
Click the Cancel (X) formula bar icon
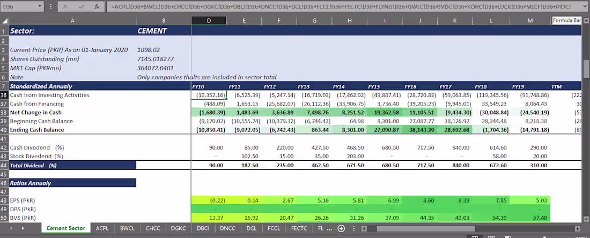[x=65, y=6]
